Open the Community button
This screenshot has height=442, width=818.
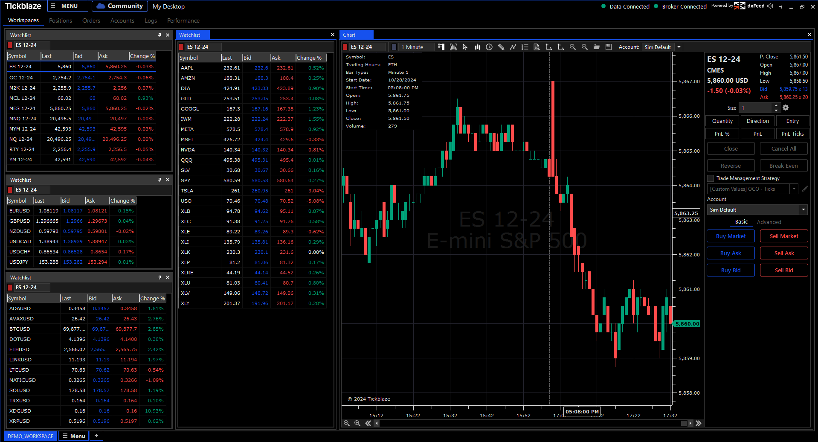point(119,6)
